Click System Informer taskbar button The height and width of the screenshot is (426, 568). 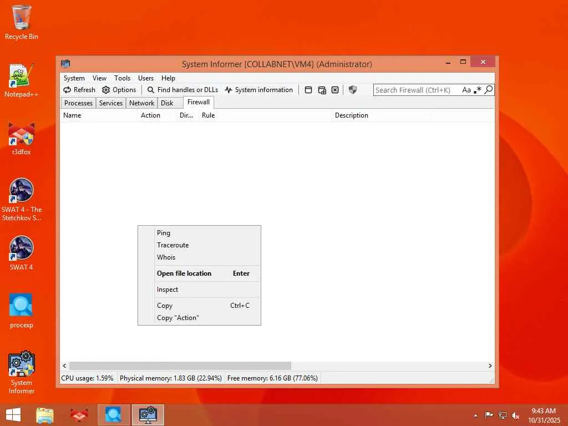click(x=148, y=415)
